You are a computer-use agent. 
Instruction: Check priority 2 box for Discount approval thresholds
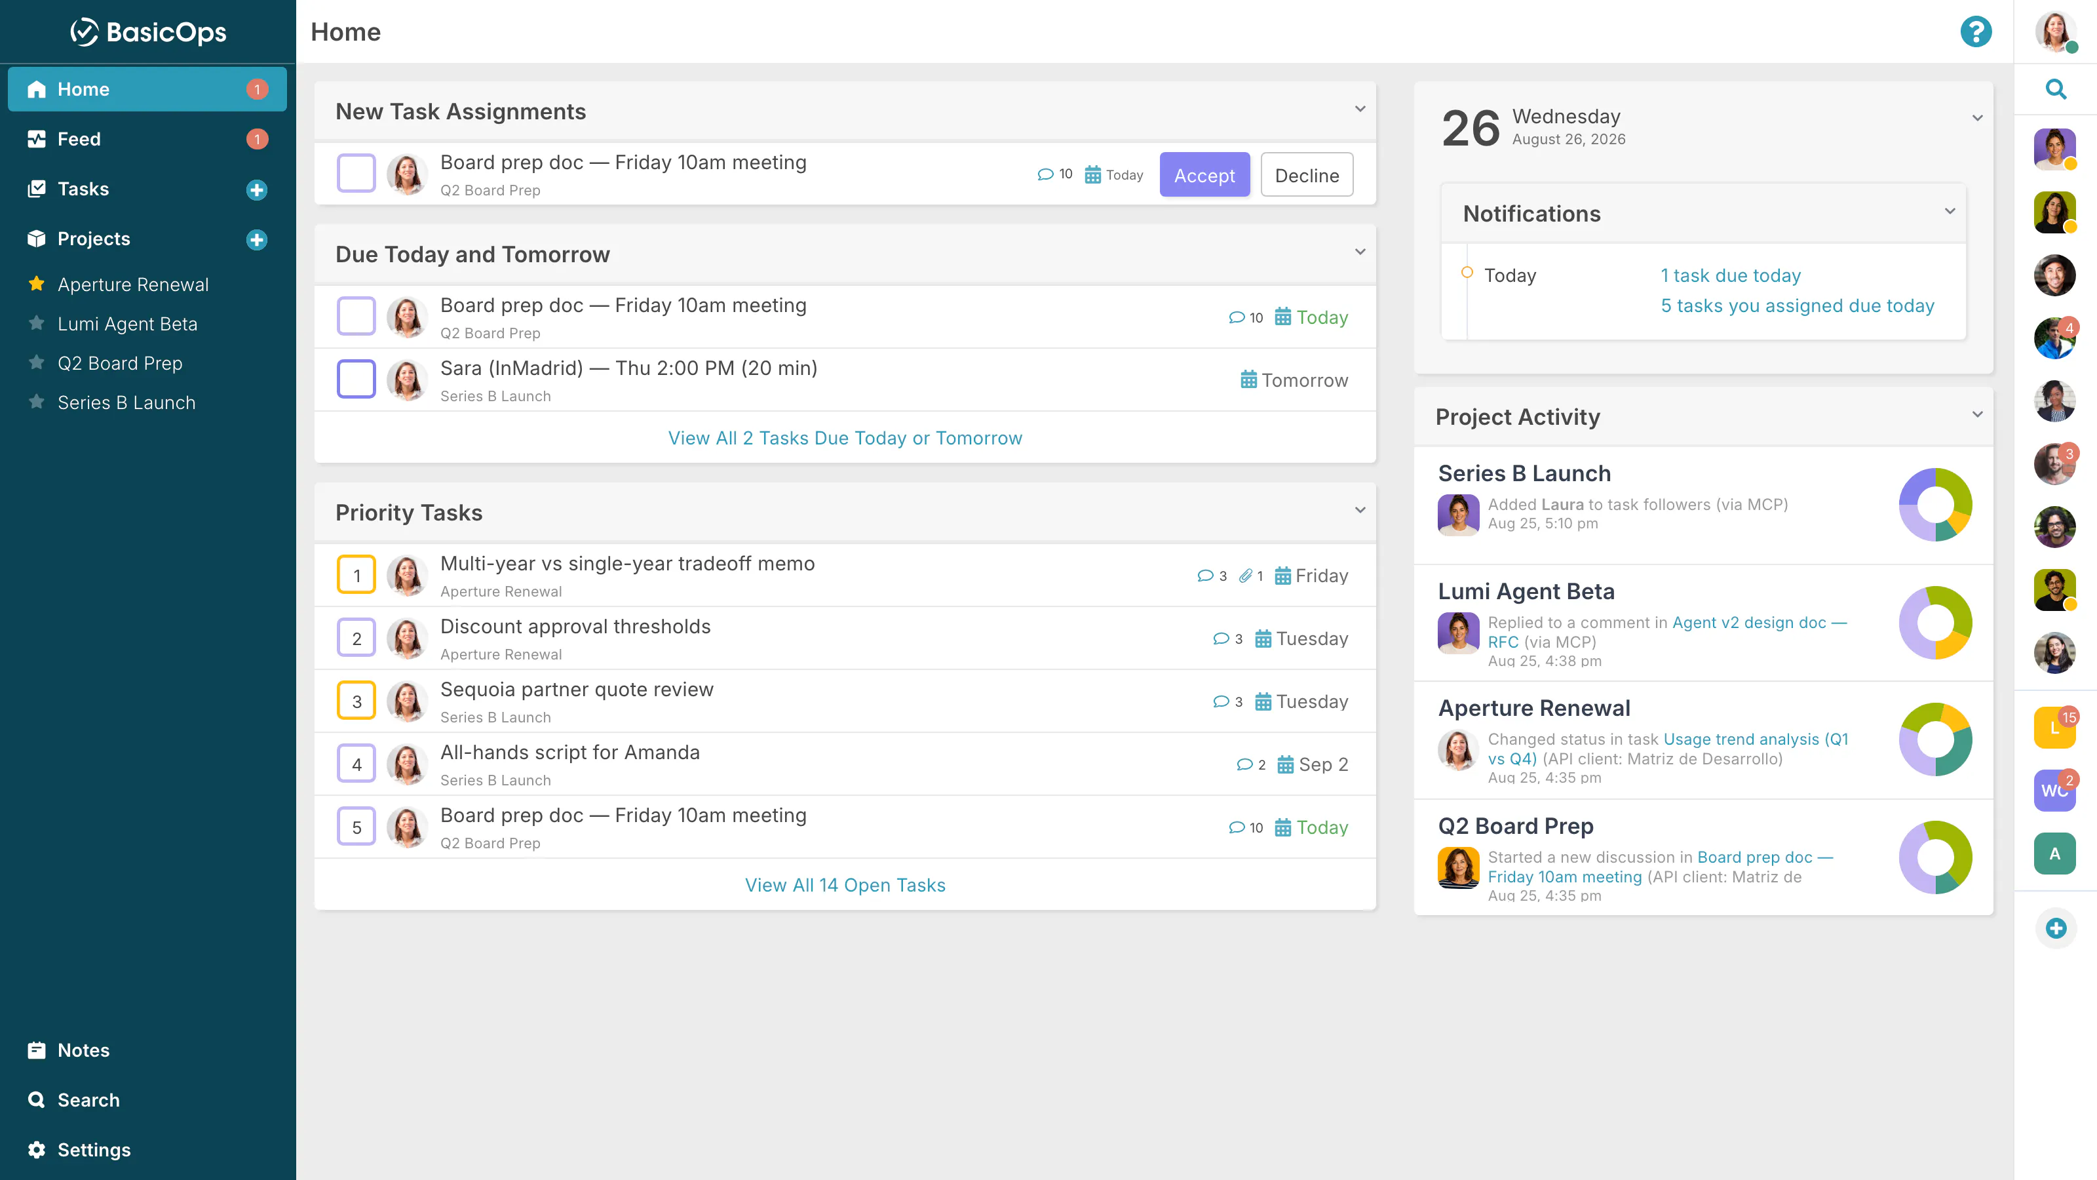point(356,638)
